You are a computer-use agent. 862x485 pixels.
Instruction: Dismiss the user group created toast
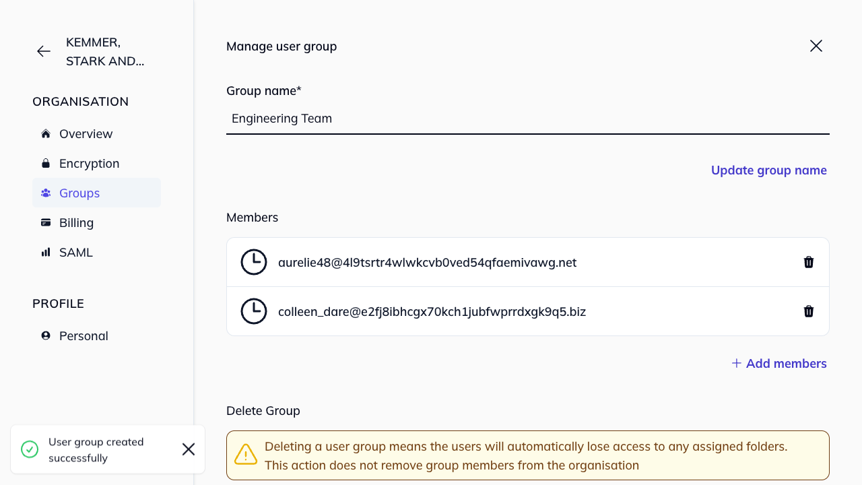189,449
